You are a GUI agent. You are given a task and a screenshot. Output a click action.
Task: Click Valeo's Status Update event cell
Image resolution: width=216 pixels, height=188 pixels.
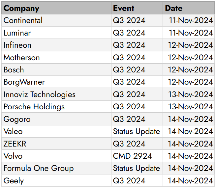coord(137,131)
